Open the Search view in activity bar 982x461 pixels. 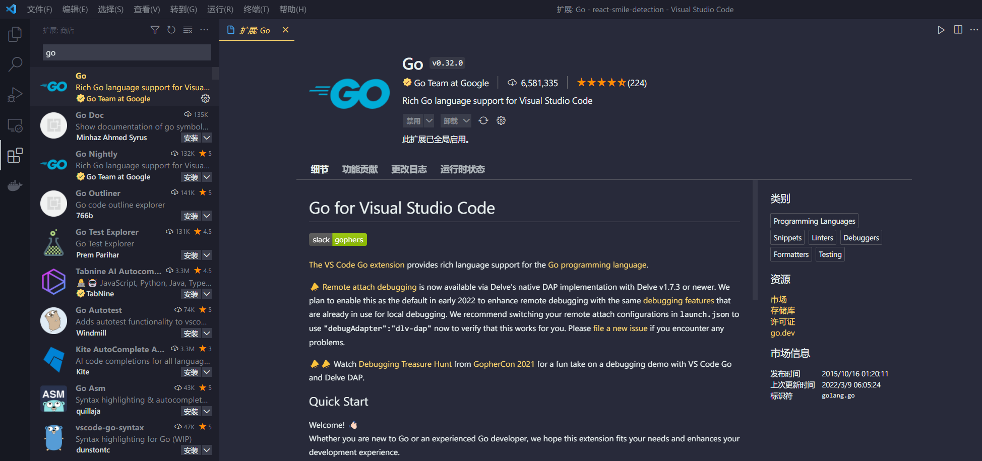(15, 64)
